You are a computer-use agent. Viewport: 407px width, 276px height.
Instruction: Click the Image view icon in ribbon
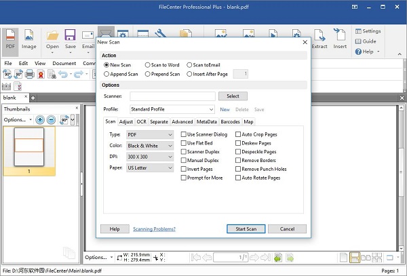pos(29,38)
